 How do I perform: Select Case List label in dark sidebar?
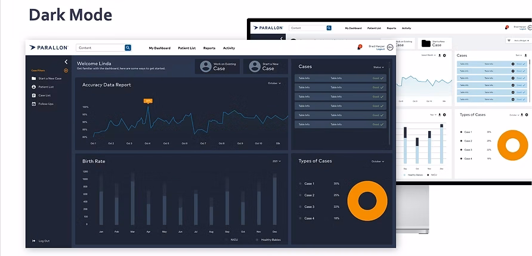point(45,95)
